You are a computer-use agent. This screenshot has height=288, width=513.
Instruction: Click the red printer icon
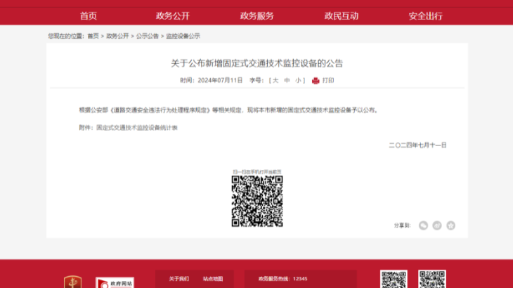[316, 81]
